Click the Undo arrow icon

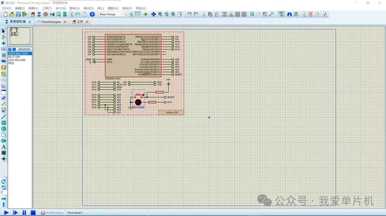coord(189,14)
